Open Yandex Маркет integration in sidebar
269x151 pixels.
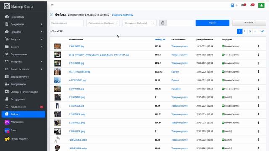tap(24, 139)
